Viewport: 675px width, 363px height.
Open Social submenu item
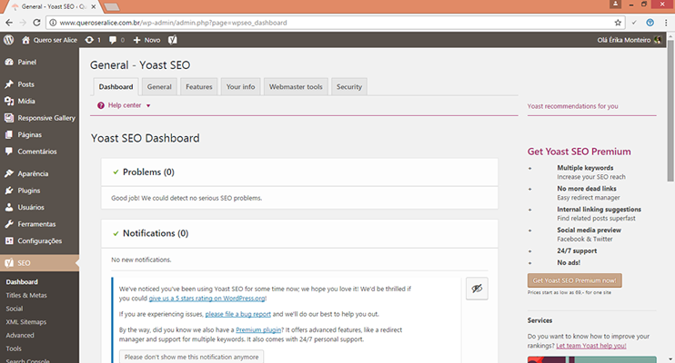[x=15, y=309]
